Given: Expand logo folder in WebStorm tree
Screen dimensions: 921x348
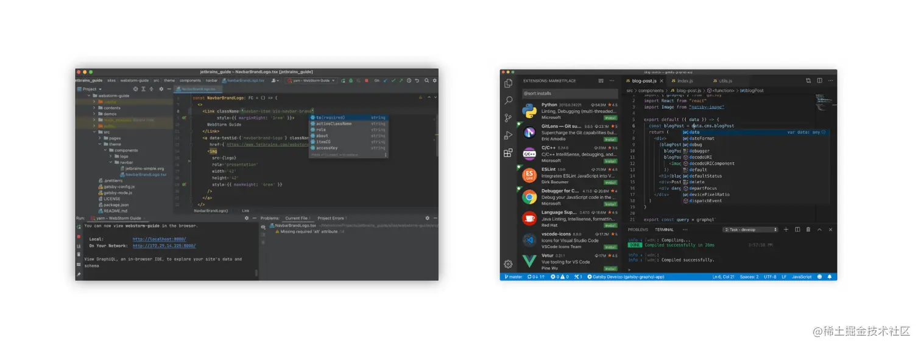Looking at the screenshot, I should pos(110,156).
